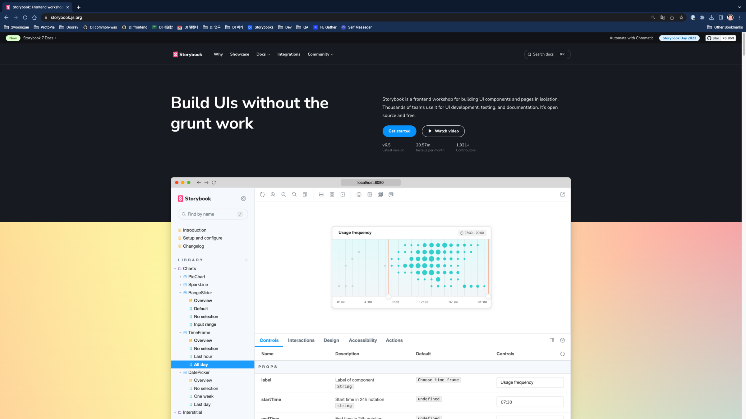This screenshot has height=419, width=746.
Task: Collapse the Charts folder
Action: click(x=175, y=269)
